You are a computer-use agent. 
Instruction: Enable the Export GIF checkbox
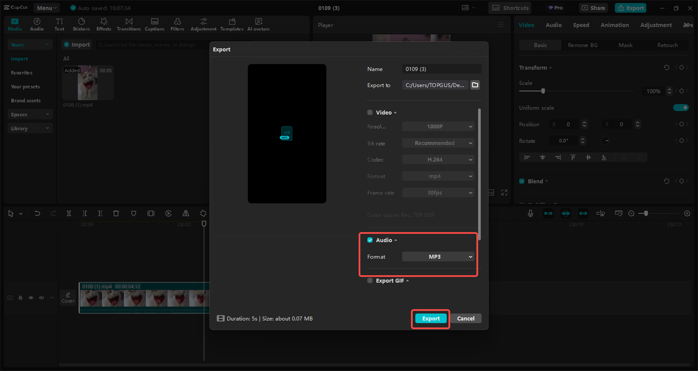tap(370, 281)
